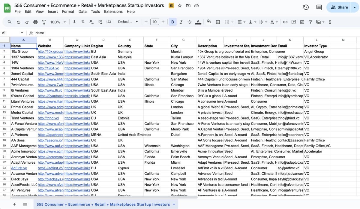Toggle bold formatting
Viewport: 360px width, 209px height.
(x=172, y=22)
